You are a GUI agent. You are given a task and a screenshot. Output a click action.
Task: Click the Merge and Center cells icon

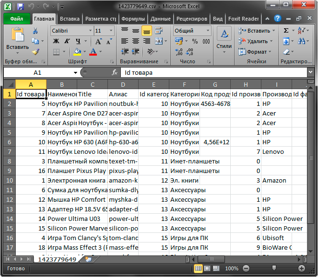coord(159,41)
